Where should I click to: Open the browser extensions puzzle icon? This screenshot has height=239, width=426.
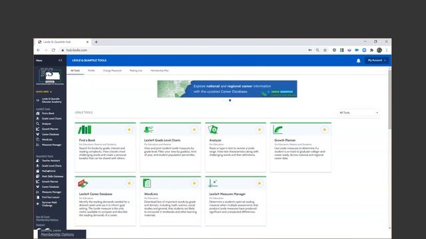coord(371,50)
